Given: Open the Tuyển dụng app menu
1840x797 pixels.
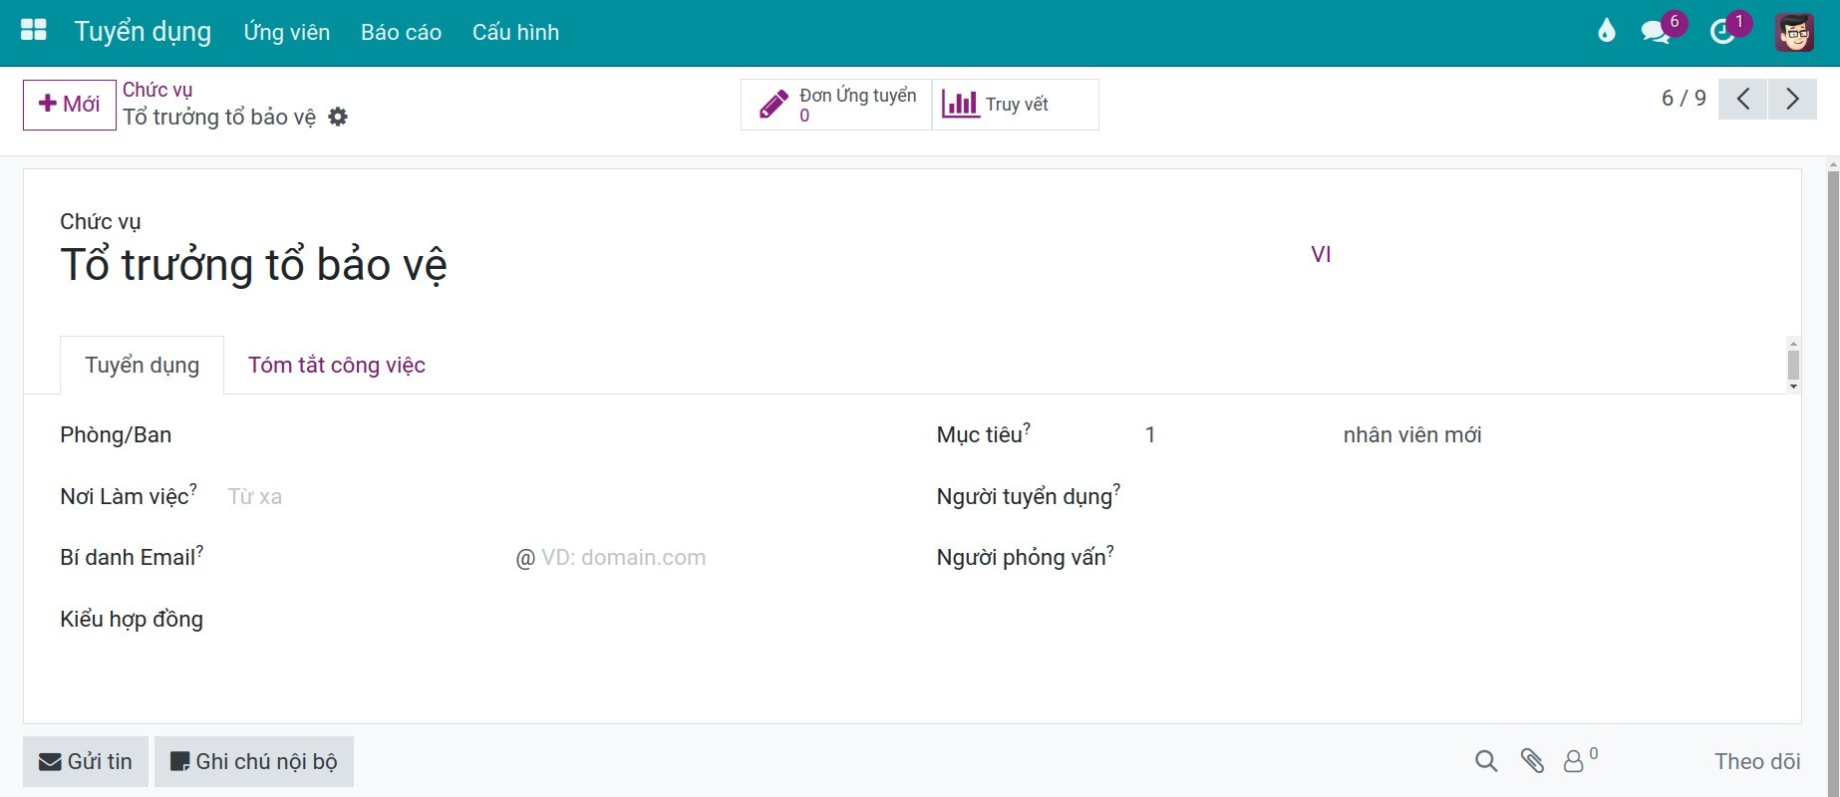Looking at the screenshot, I should pos(143,32).
